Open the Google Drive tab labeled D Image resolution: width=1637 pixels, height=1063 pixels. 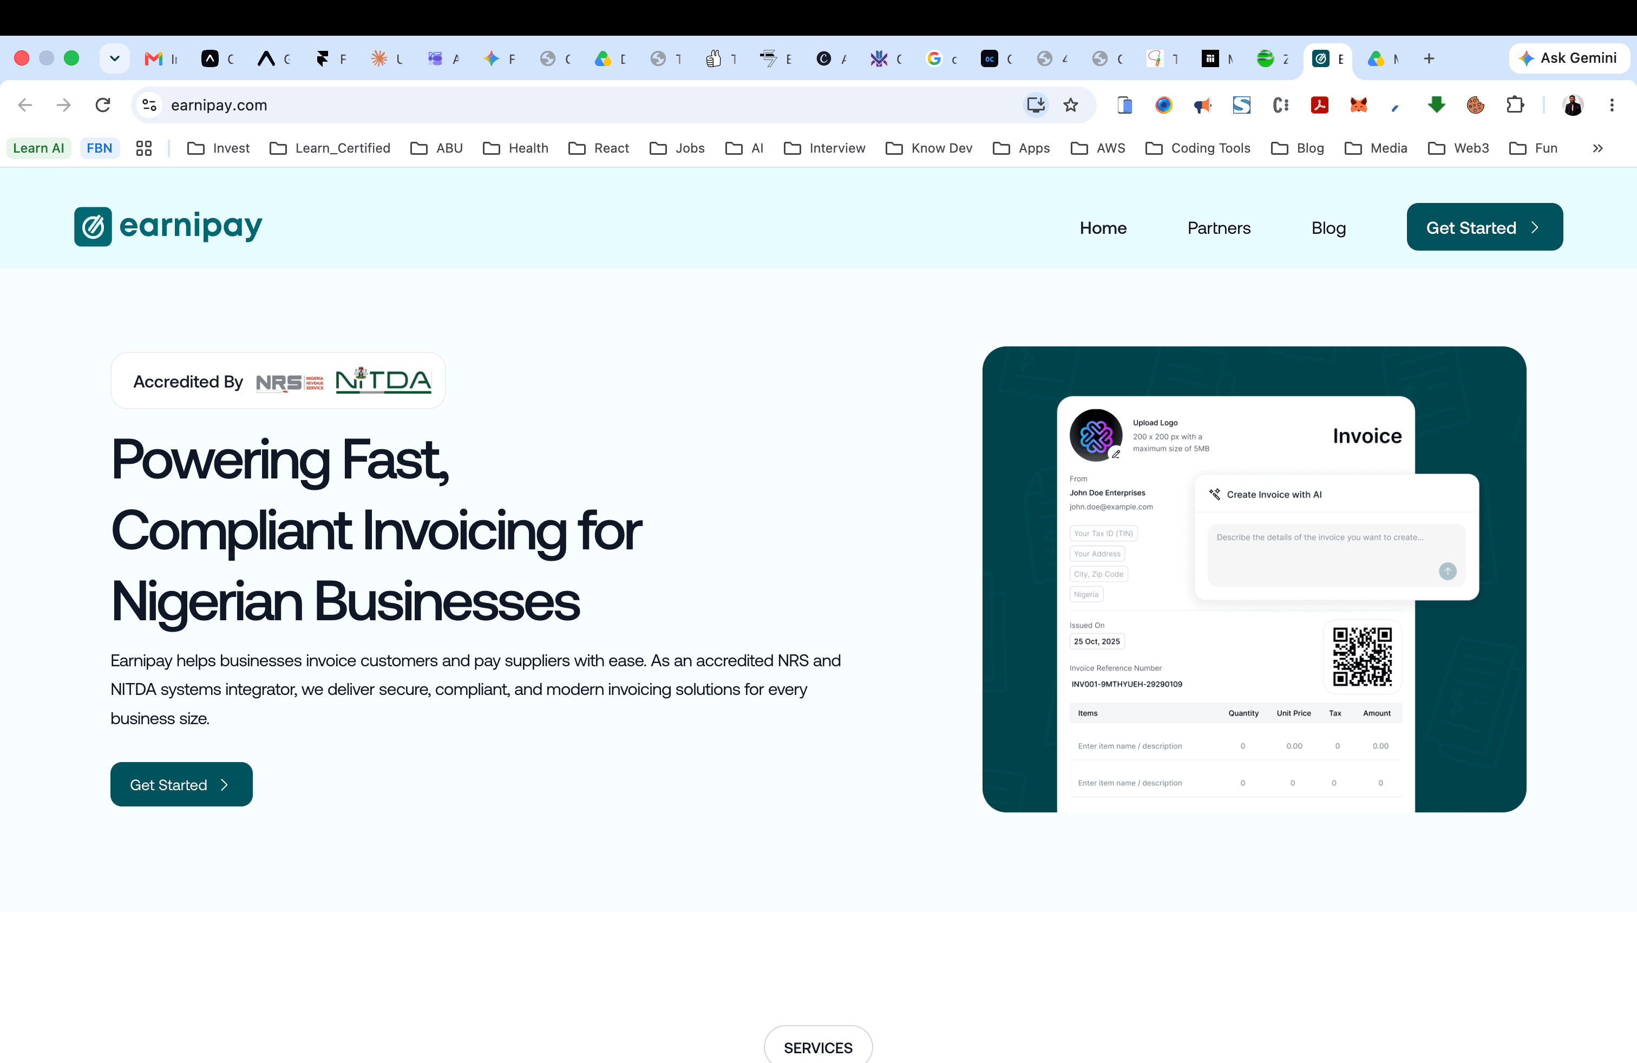610,59
